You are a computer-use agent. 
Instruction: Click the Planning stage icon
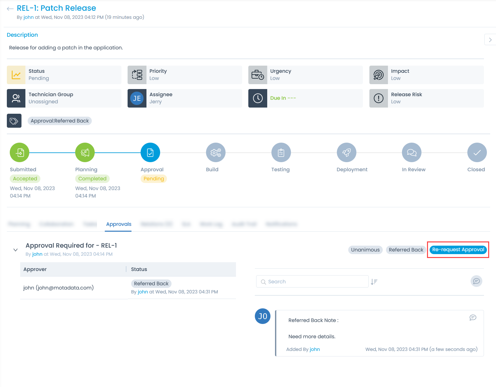85,152
